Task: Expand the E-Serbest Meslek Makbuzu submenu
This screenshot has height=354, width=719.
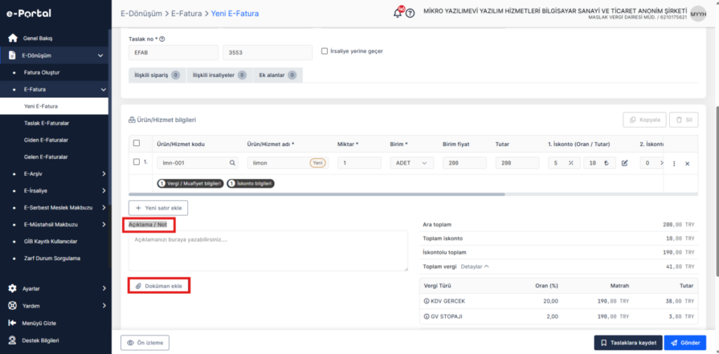Action: (x=104, y=207)
